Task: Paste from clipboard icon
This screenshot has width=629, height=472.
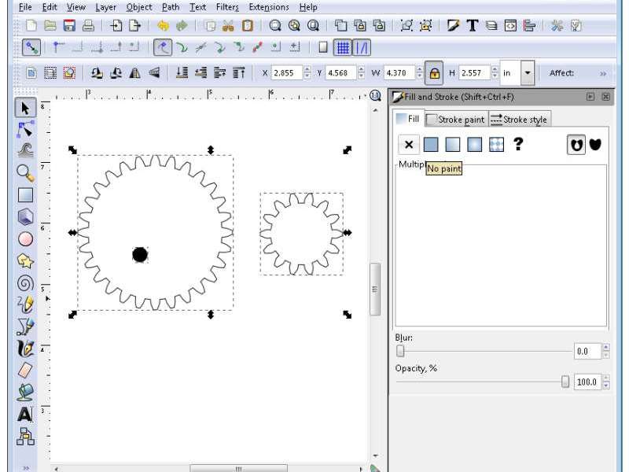Action: click(247, 26)
